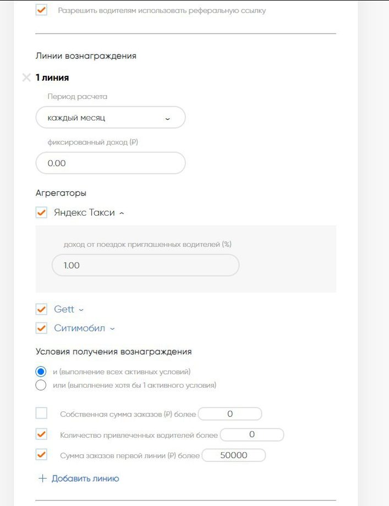Open the 'каждый месяц' calculation period dropdown

[x=111, y=118]
